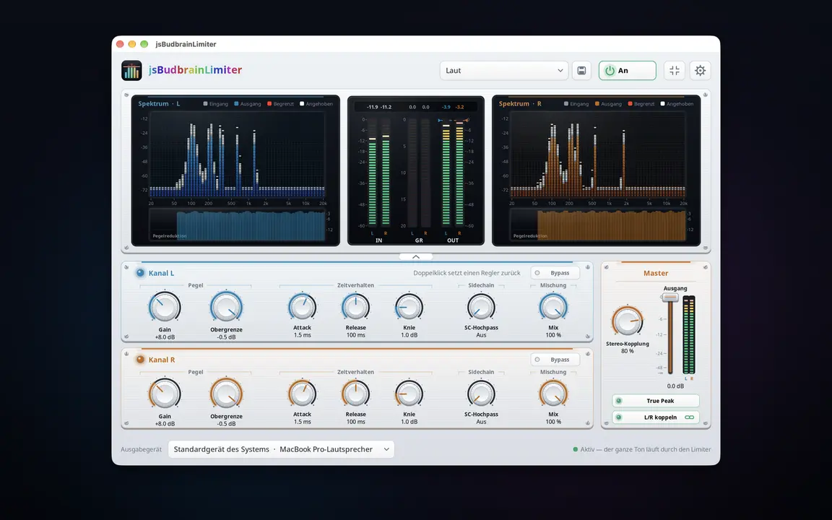Click the Stereo-Kopplung knob in Master
The image size is (832, 520).
coord(627,321)
